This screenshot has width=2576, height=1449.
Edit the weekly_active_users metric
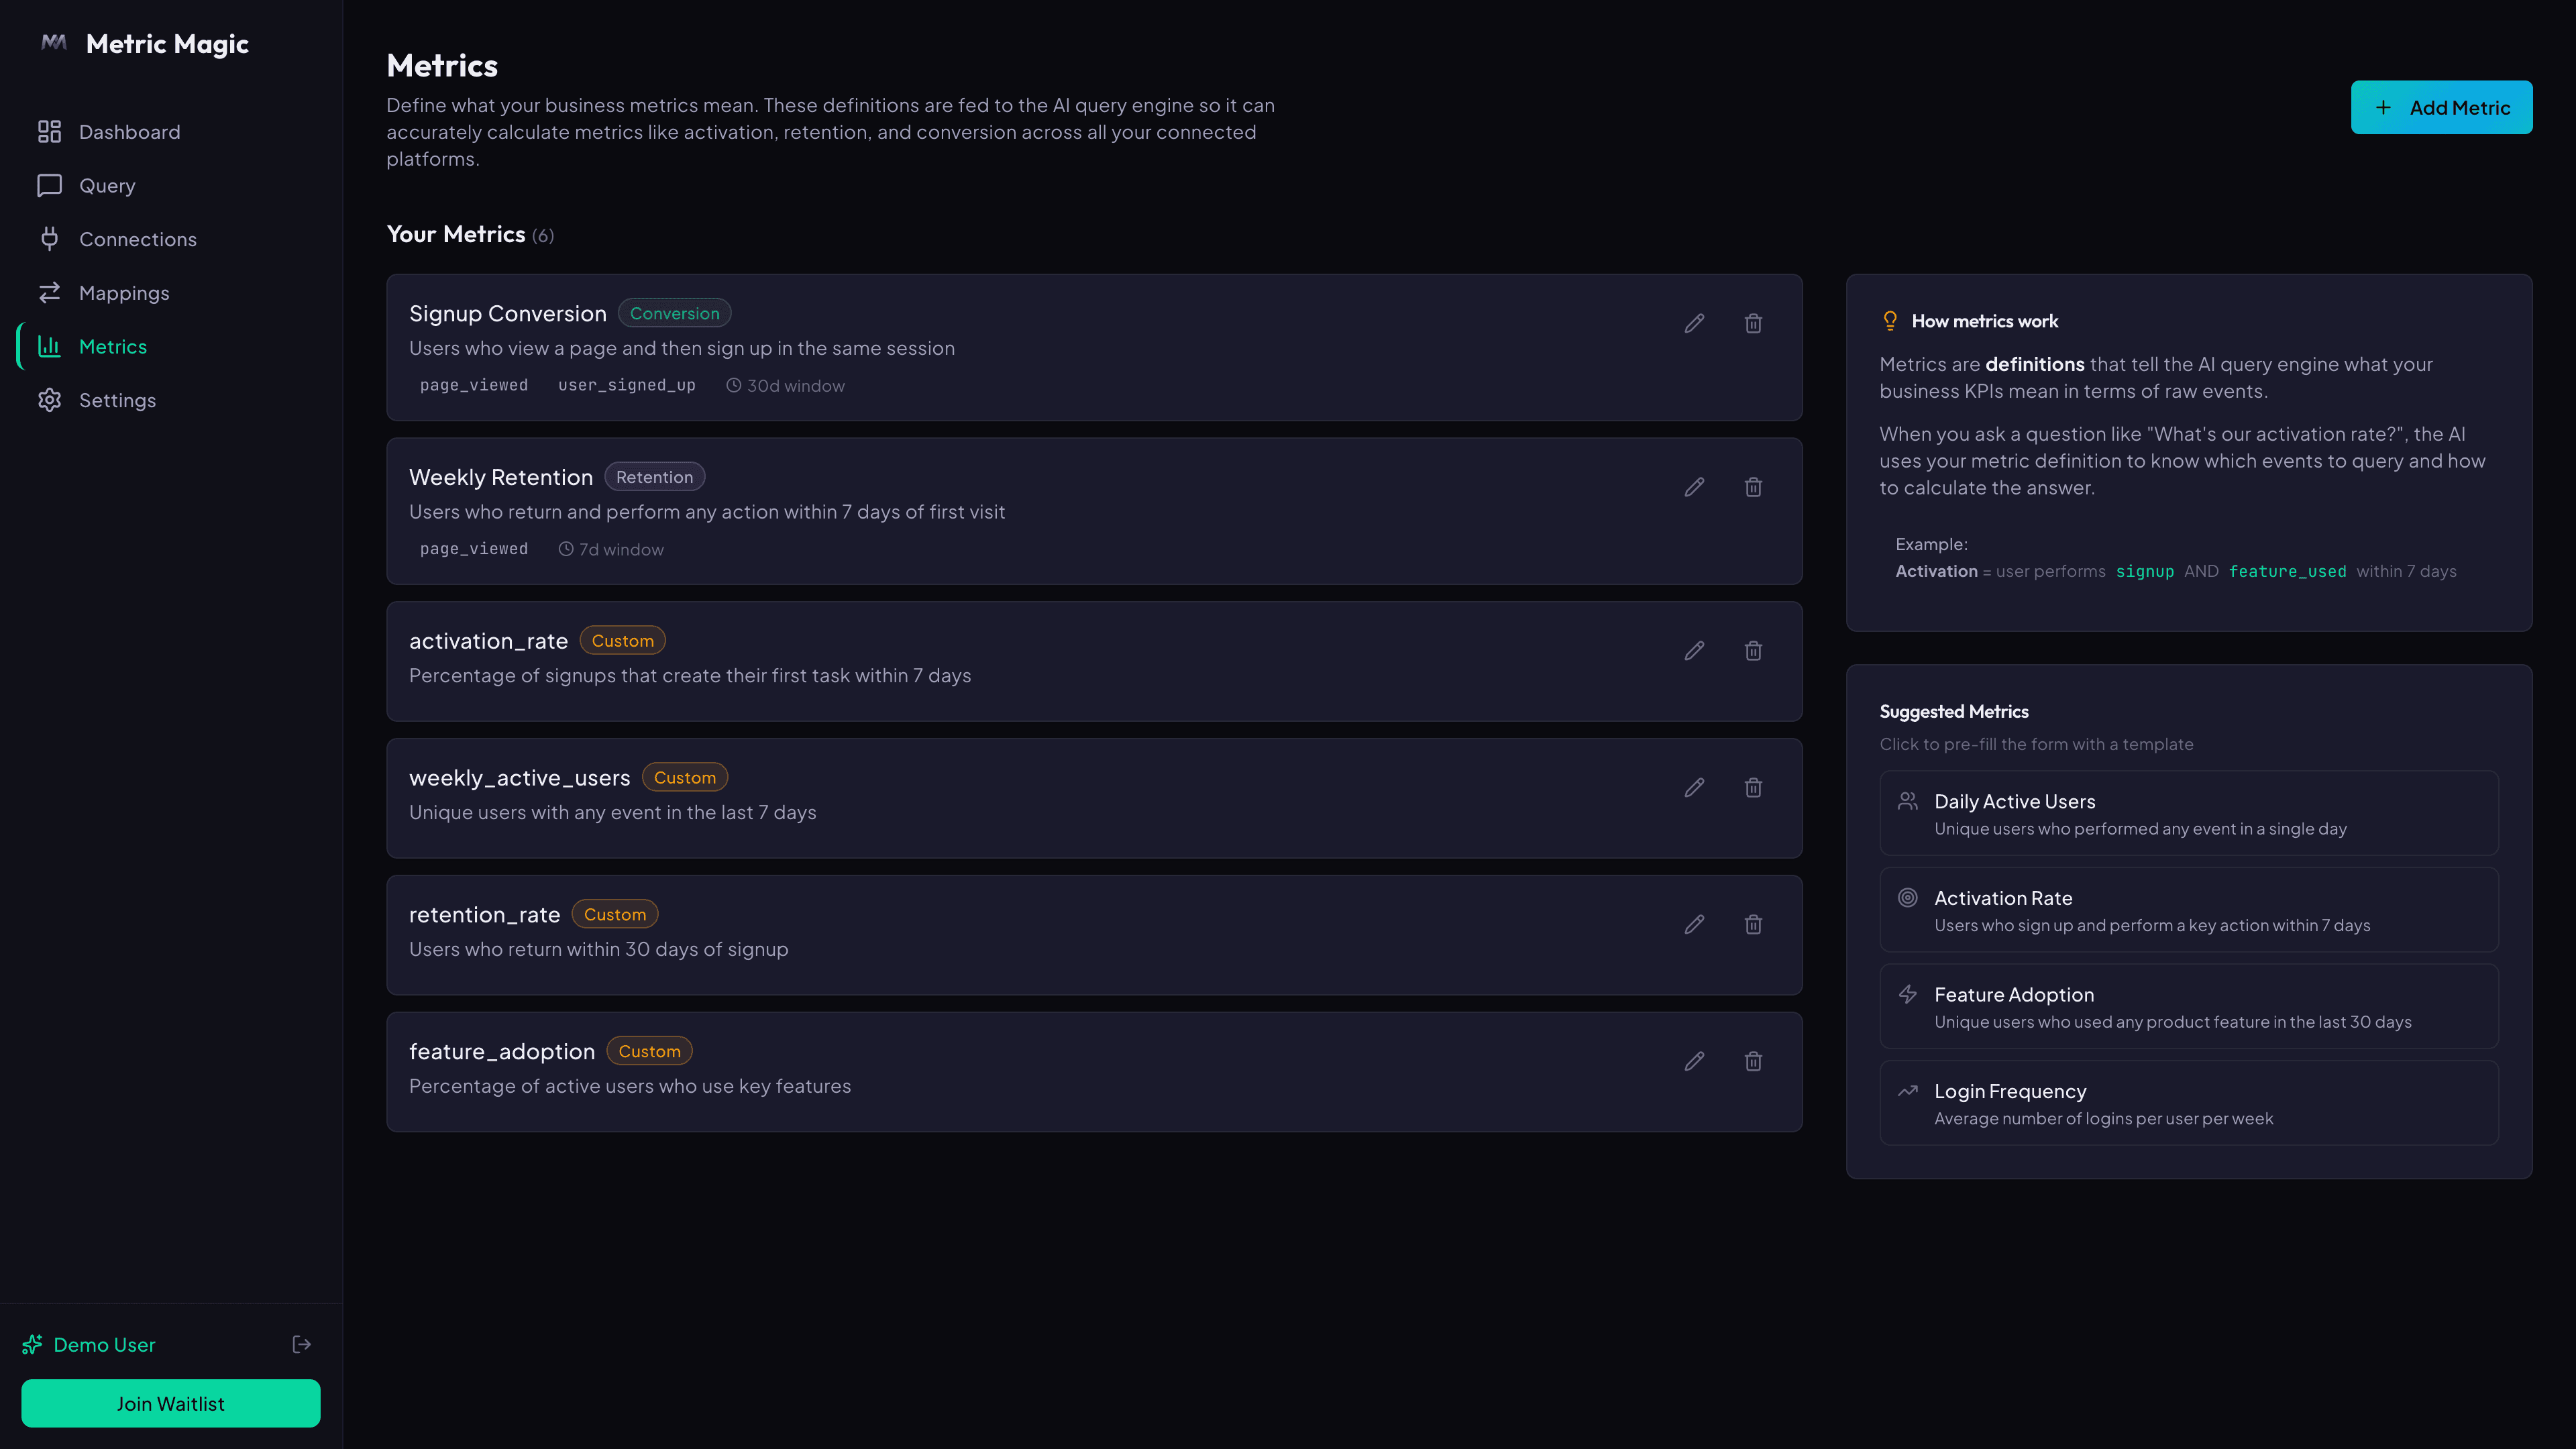pyautogui.click(x=1694, y=788)
